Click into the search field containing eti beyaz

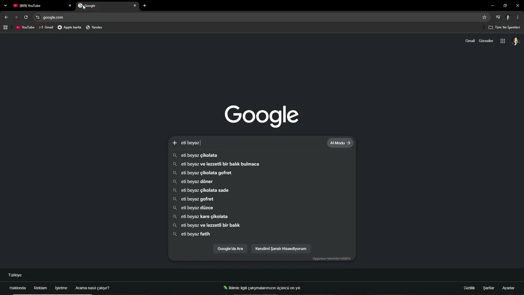pyautogui.click(x=253, y=143)
